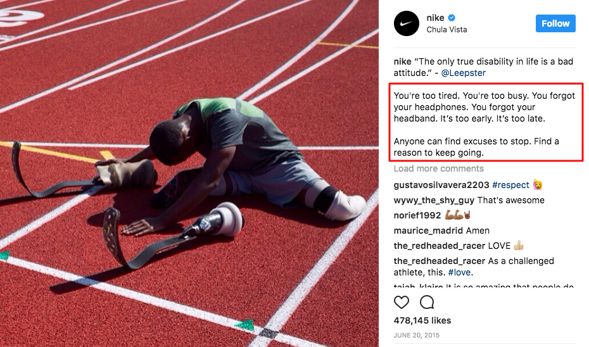589x347 pixels.
Task: Click nike username in the caption text
Action: [402, 61]
